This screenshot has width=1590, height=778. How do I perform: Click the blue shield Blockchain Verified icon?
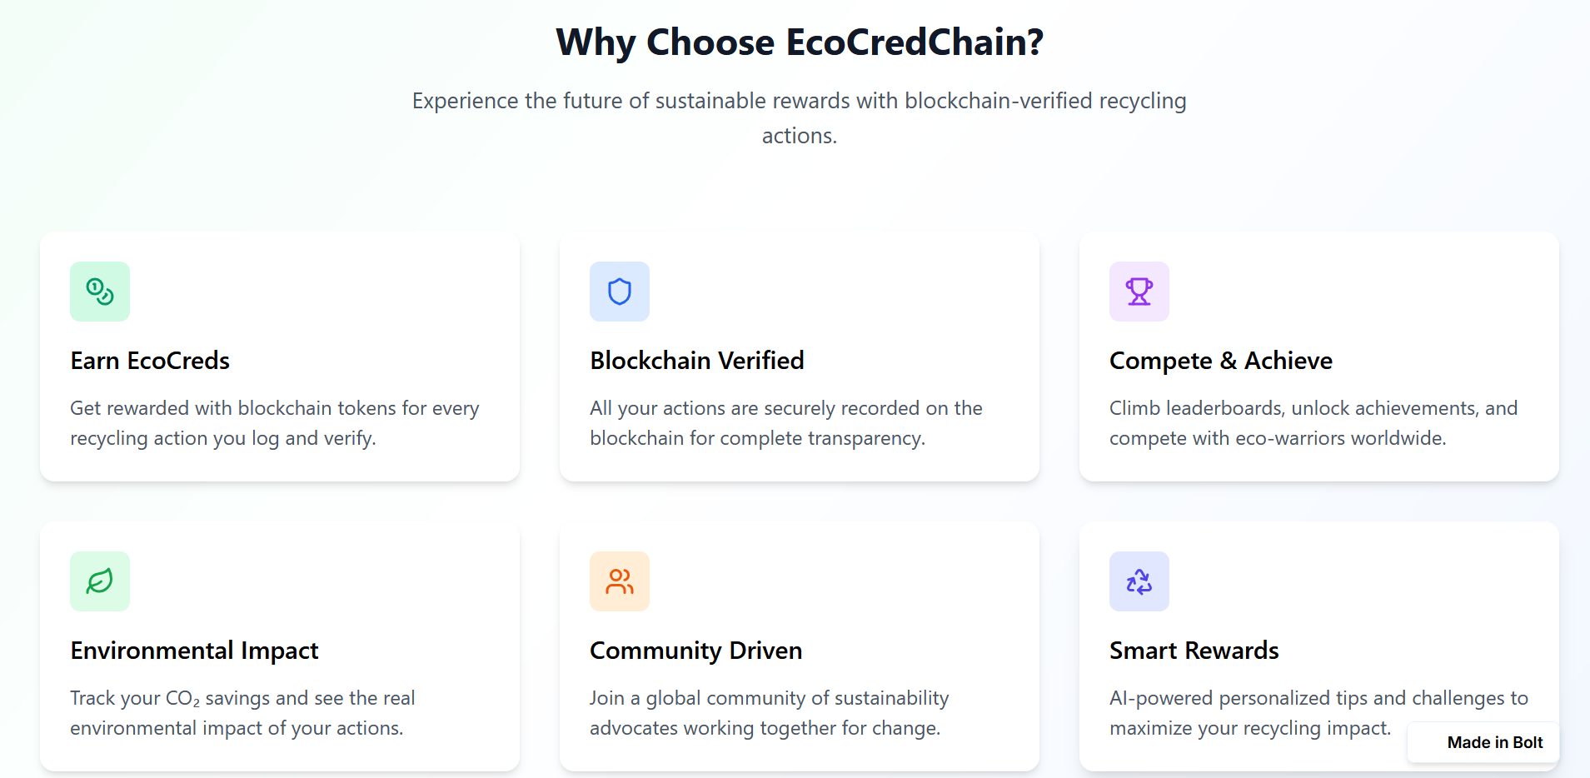pyautogui.click(x=620, y=292)
